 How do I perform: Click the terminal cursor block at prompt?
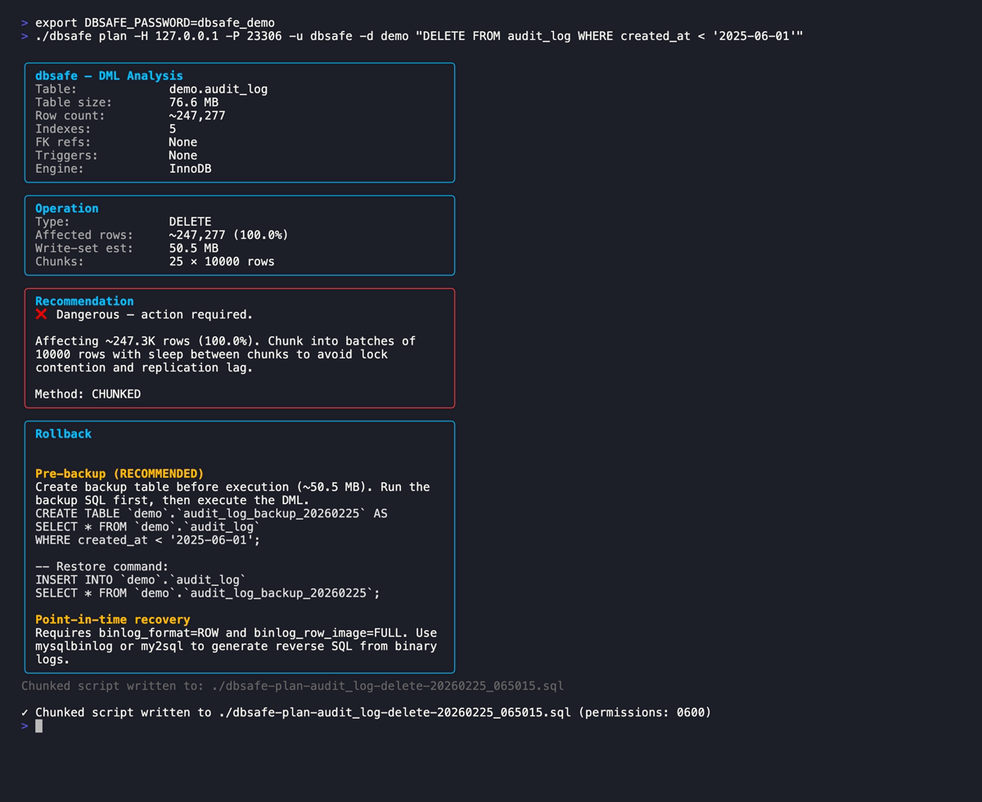click(38, 725)
